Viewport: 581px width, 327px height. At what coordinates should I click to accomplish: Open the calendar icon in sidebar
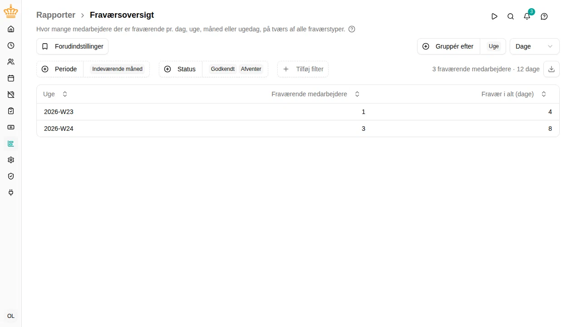(x=11, y=78)
